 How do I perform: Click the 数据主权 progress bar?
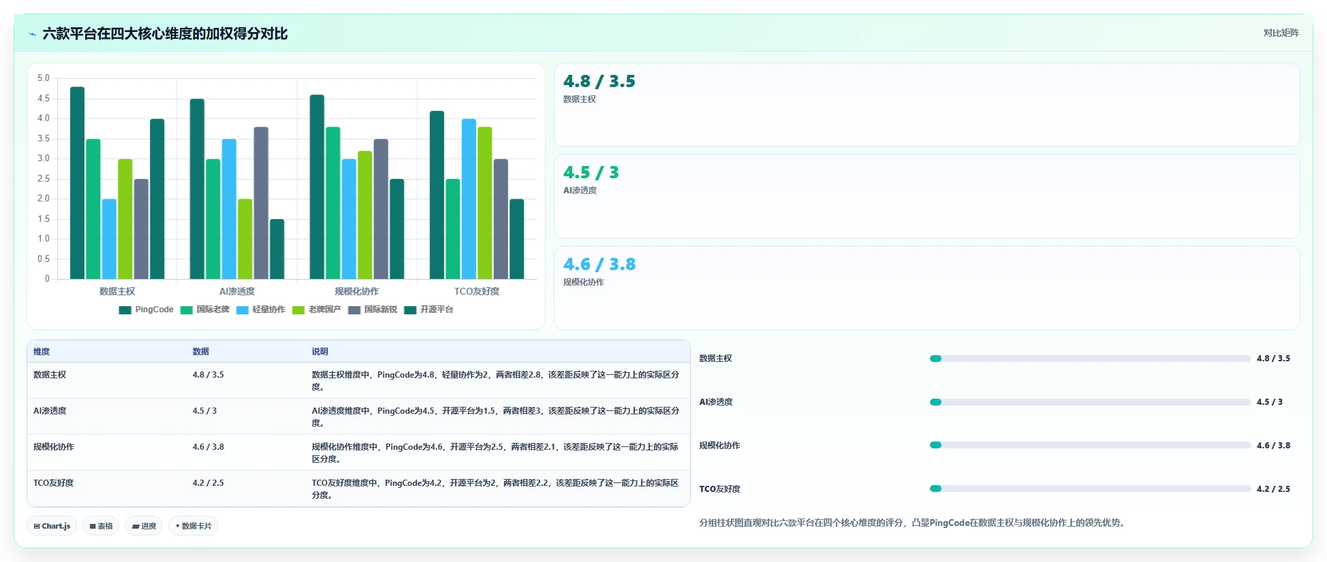(1090, 359)
